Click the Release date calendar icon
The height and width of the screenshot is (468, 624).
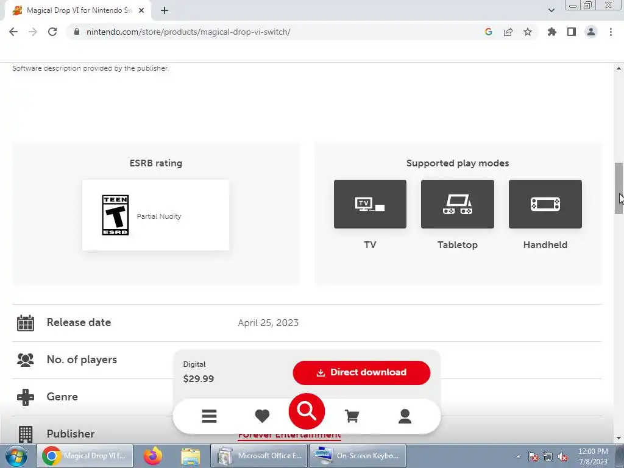tap(26, 323)
